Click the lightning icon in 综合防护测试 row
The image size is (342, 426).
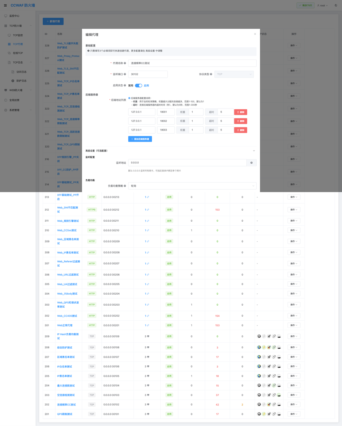(264, 347)
